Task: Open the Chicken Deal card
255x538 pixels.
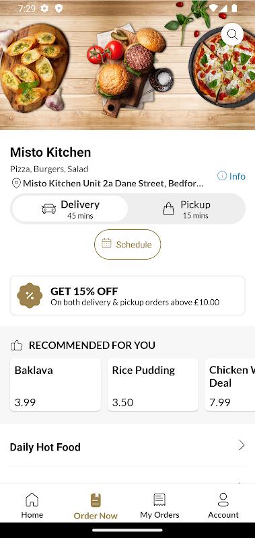Action: click(x=230, y=385)
